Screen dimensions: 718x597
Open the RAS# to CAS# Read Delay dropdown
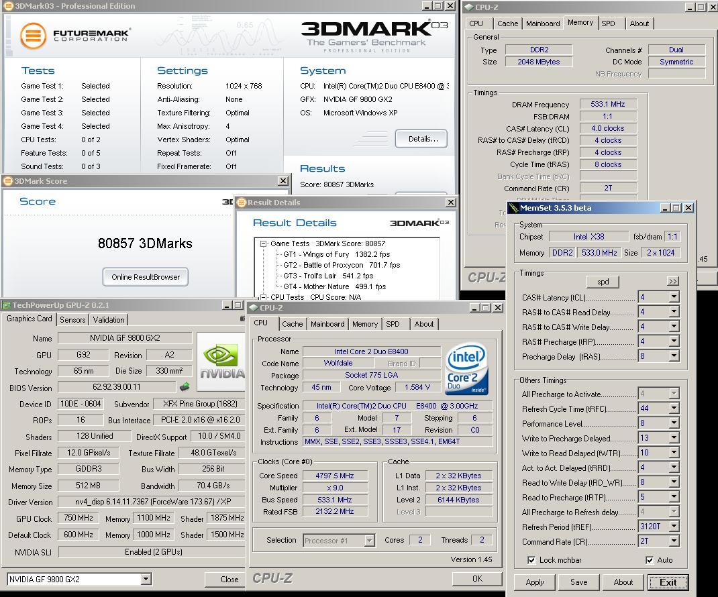point(674,312)
